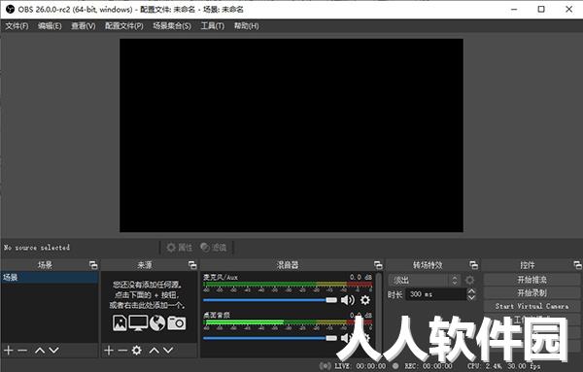The width and height of the screenshot is (583, 372).
Task: Click the 'CPU: 2.4%, 30.00 fps' status text
Action: pos(503,366)
